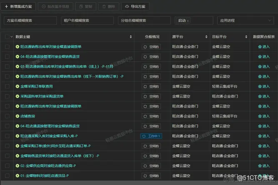Click green status icon of 店铺查询
This screenshot has width=278, height=185.
pyautogui.click(x=18, y=116)
